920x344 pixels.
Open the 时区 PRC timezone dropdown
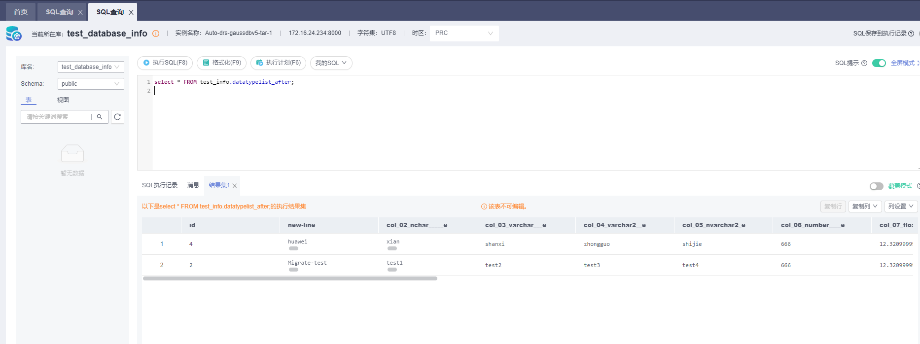point(464,33)
